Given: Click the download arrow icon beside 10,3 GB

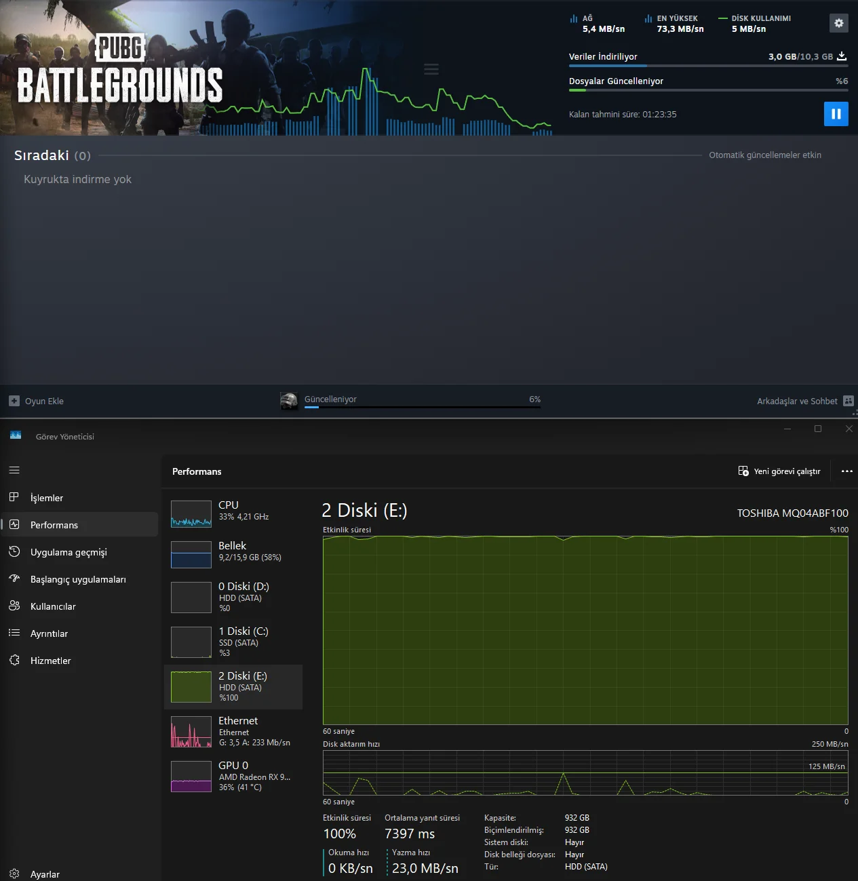Looking at the screenshot, I should pos(842,56).
